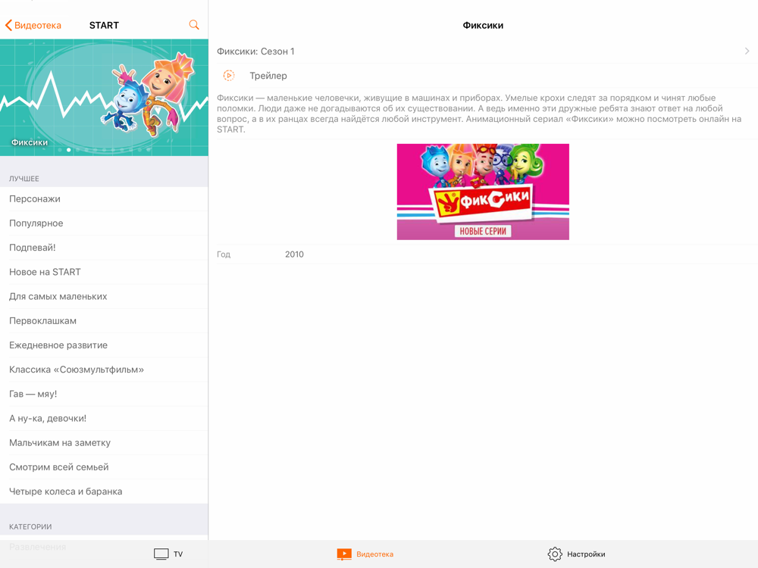The height and width of the screenshot is (568, 758).
Task: Expand Фиксики: Сезон 1 chevron
Action: tap(747, 51)
